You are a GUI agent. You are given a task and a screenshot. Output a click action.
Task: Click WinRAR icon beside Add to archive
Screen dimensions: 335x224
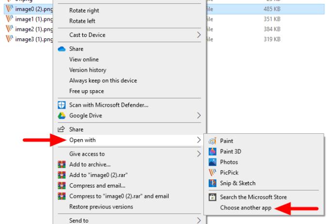click(x=61, y=165)
